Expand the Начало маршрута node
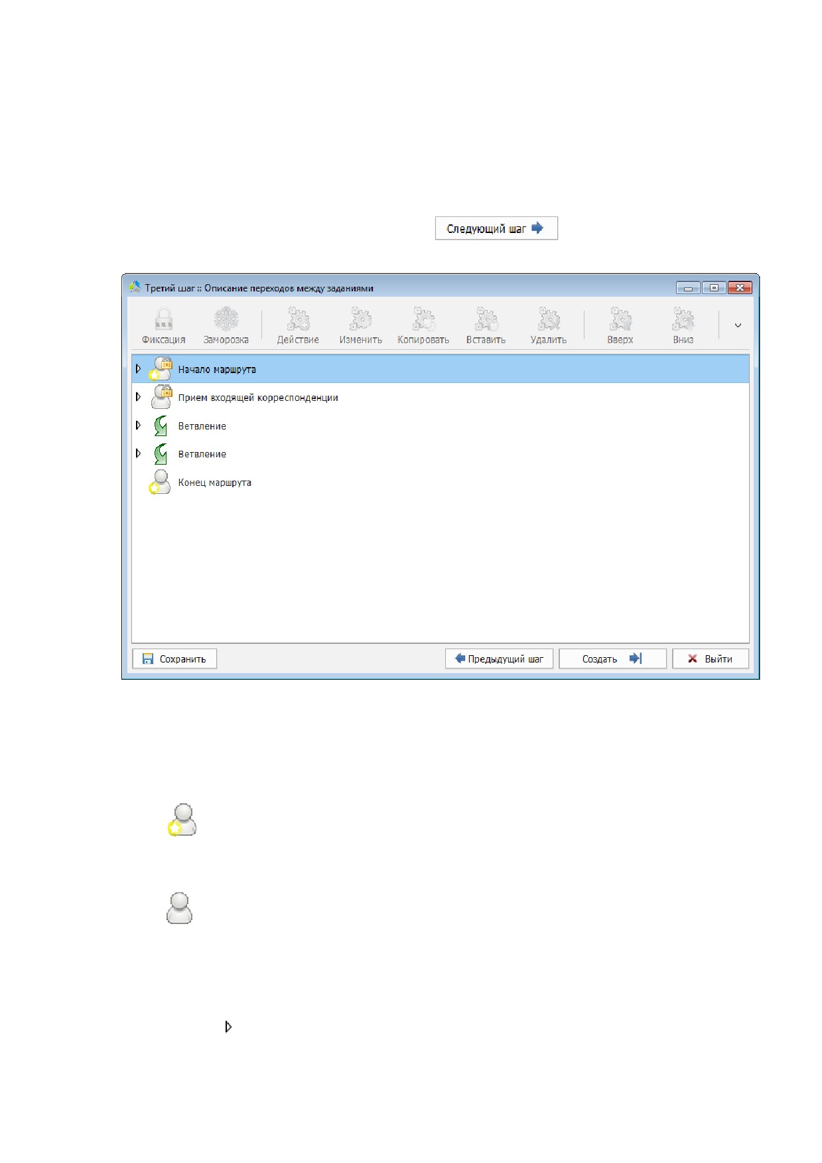 (x=138, y=368)
